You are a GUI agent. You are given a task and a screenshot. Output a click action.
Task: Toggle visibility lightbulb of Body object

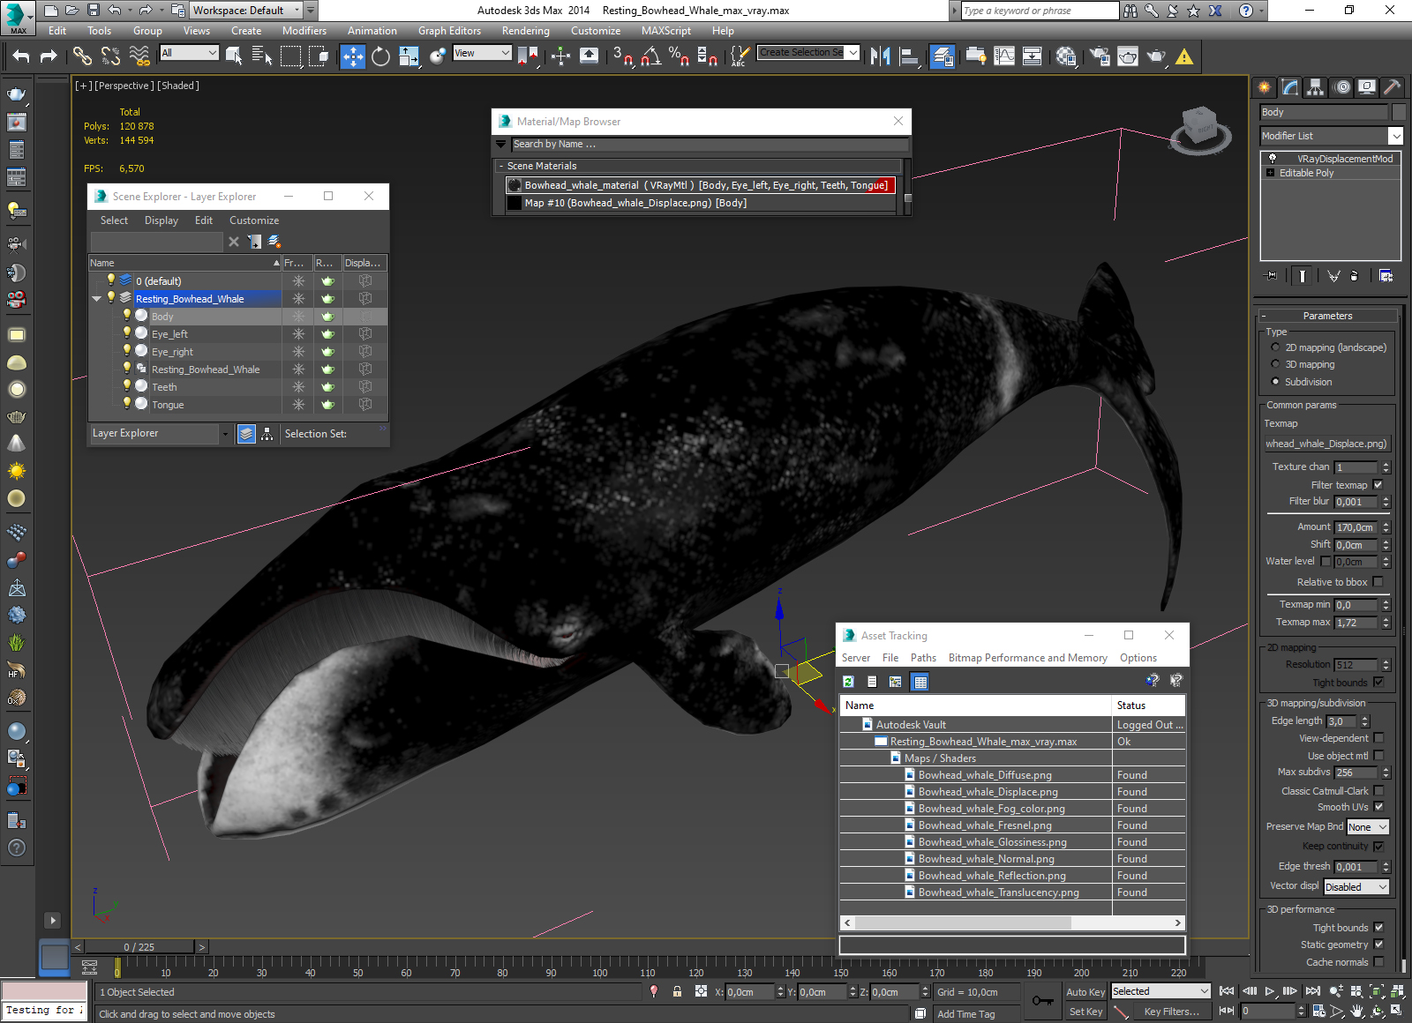[x=126, y=315]
